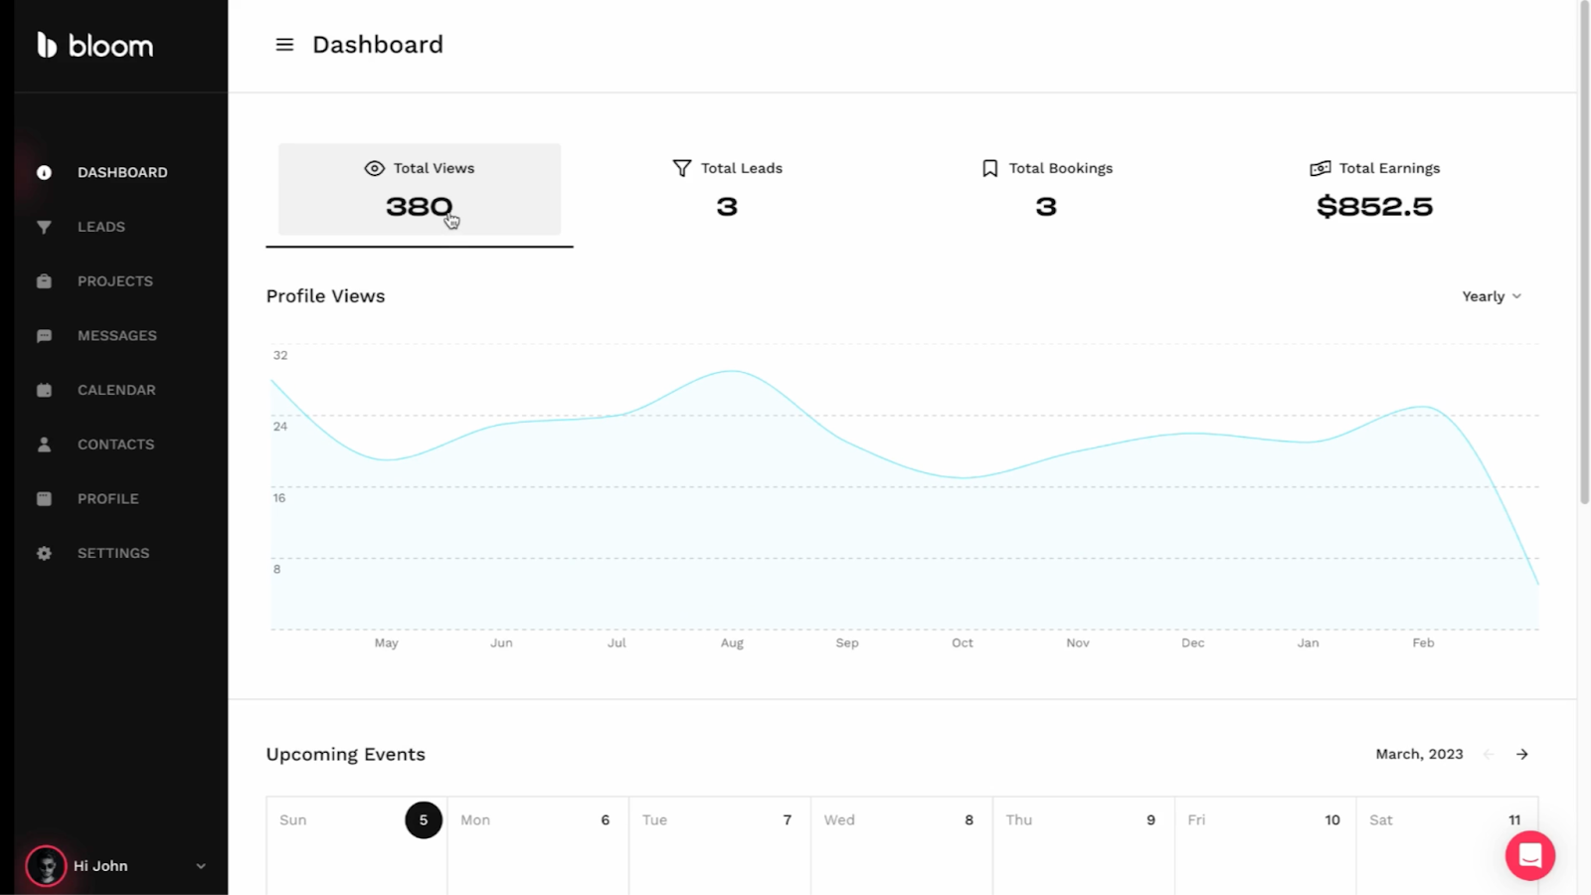
Task: Open the Calendar icon in sidebar
Action: pyautogui.click(x=44, y=390)
